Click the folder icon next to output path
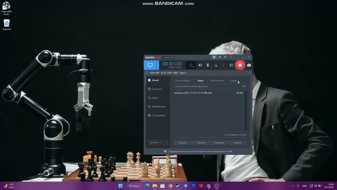The width and height of the screenshot is (337, 190). click(244, 86)
